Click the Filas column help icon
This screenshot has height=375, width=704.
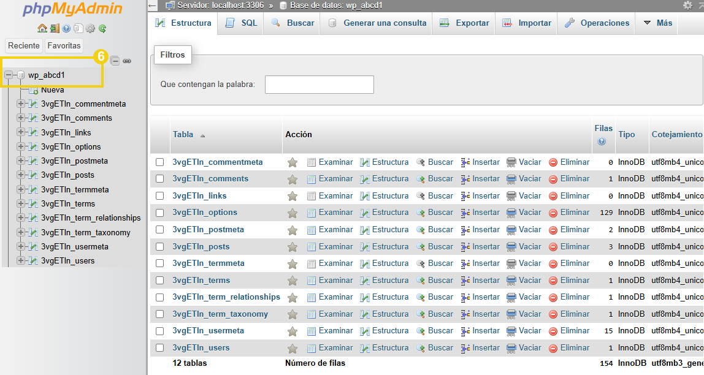click(603, 142)
